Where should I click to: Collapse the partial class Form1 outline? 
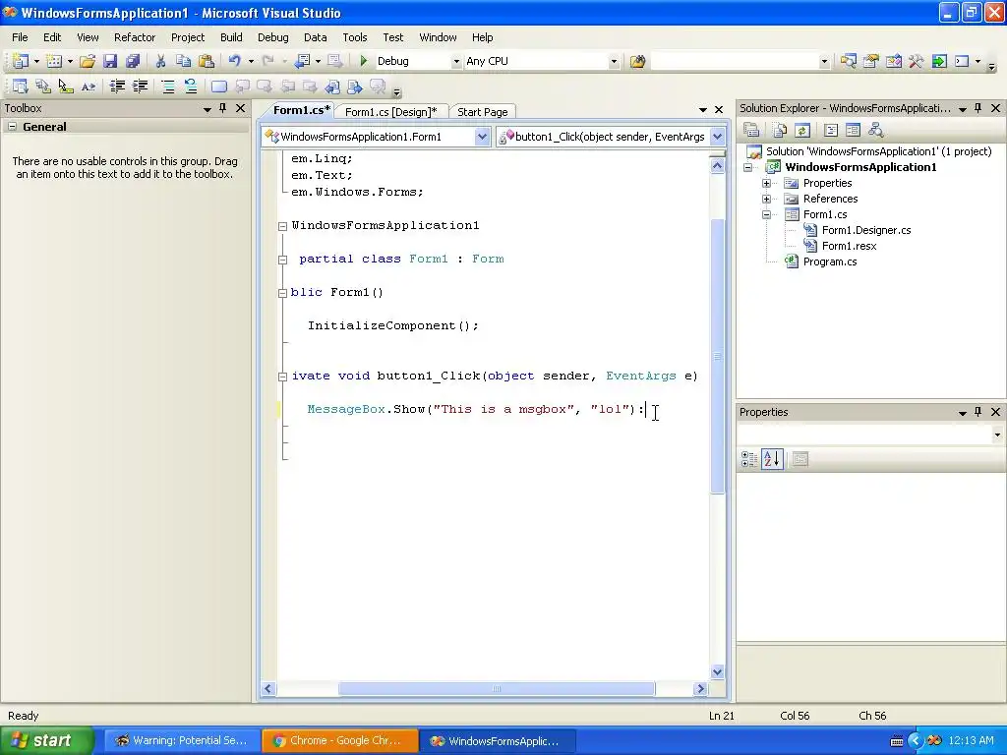click(282, 260)
